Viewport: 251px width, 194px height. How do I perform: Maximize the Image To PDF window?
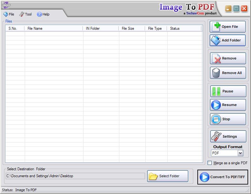pyautogui.click(x=236, y=9)
